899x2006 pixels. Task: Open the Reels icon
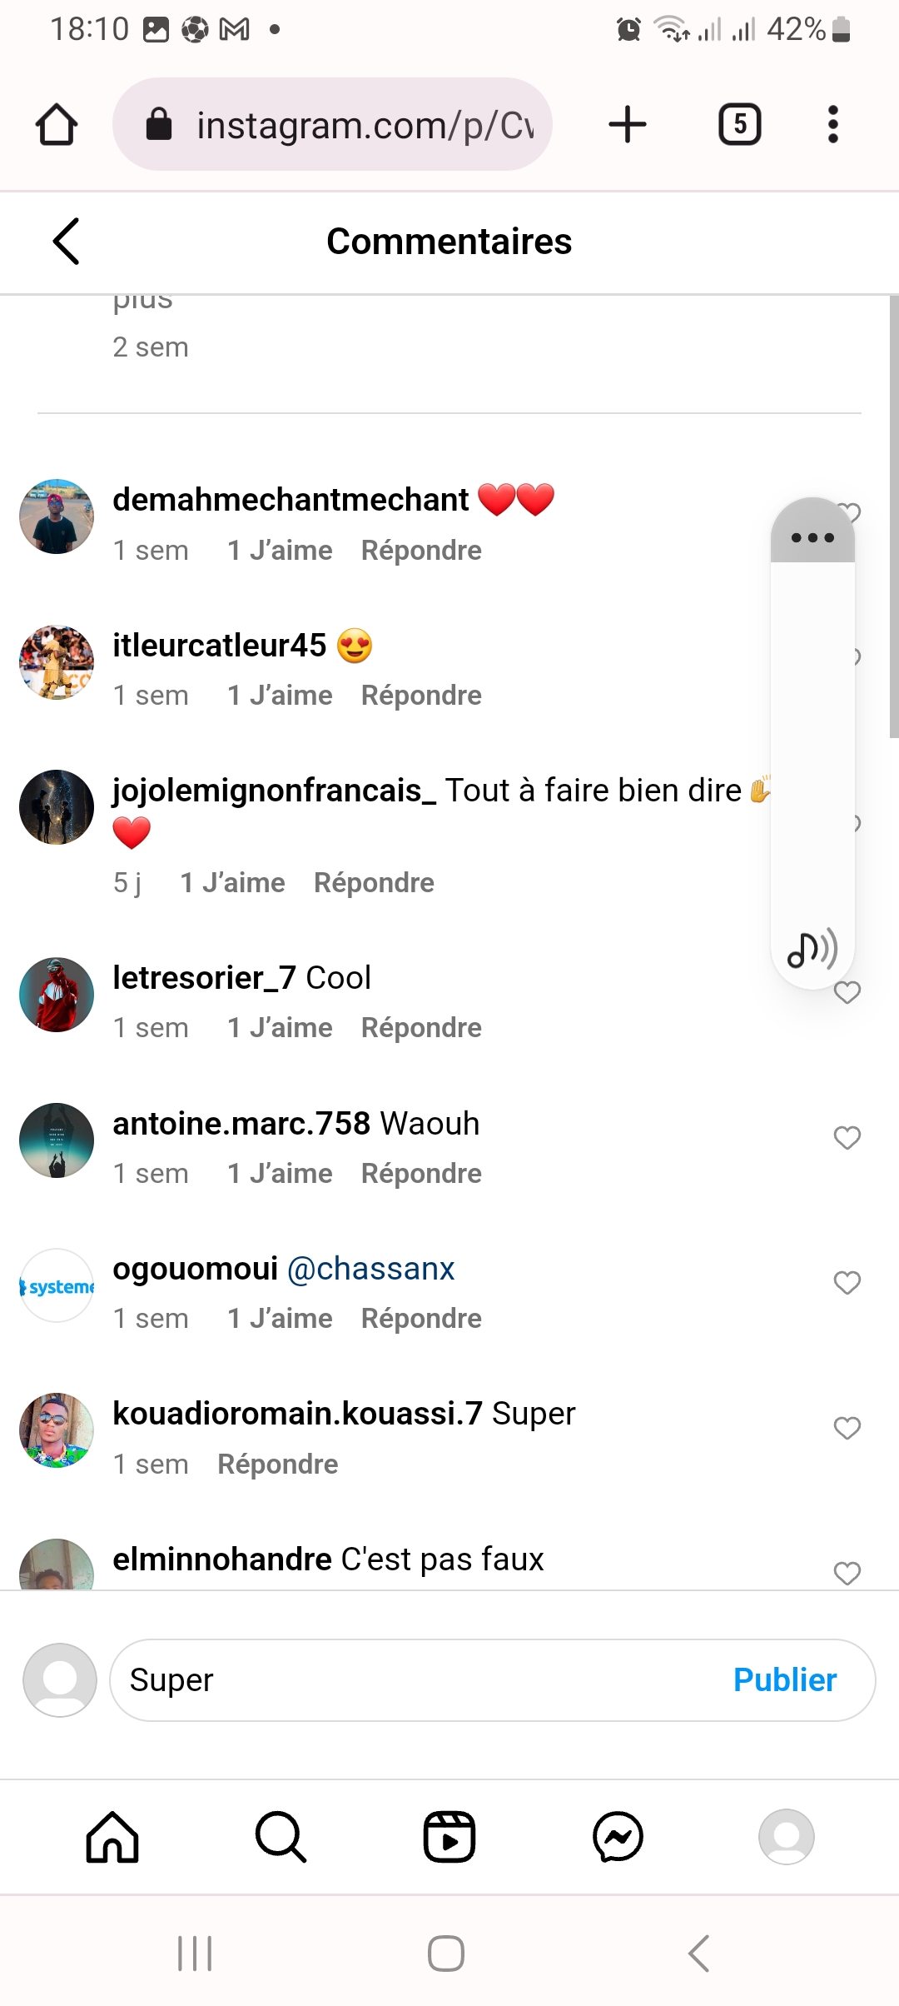(x=449, y=1836)
